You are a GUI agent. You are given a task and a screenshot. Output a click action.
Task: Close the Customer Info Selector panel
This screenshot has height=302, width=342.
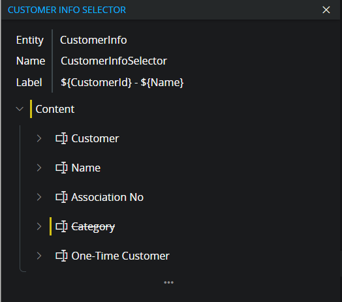coord(326,10)
